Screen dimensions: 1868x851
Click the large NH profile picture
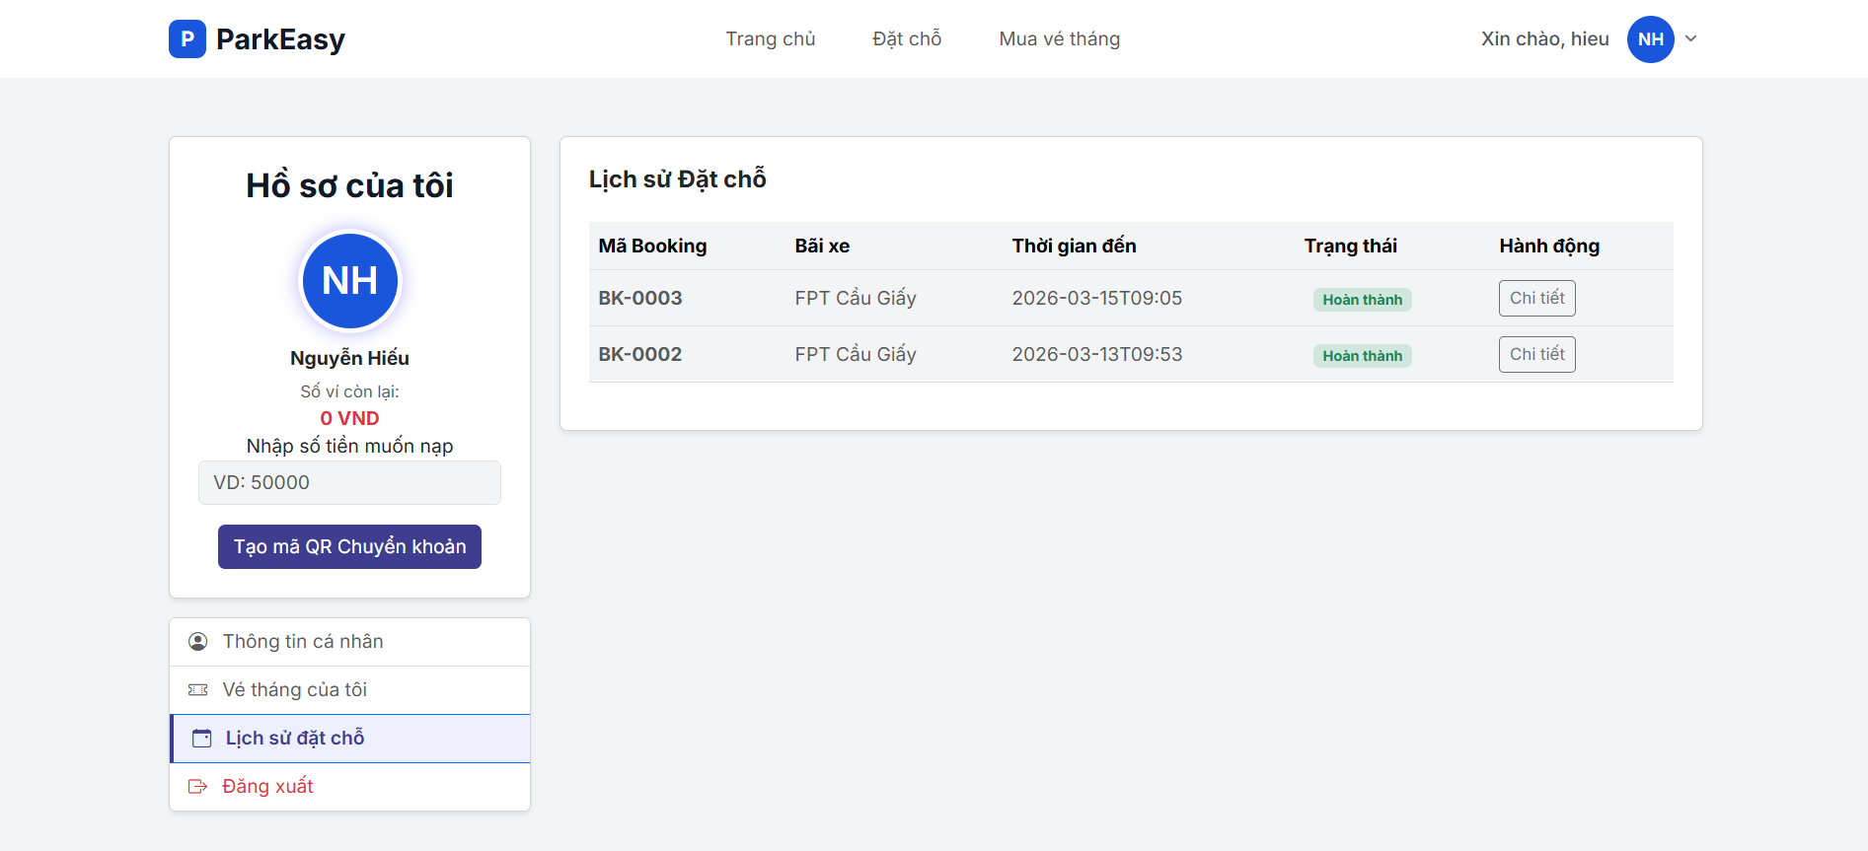point(349,281)
